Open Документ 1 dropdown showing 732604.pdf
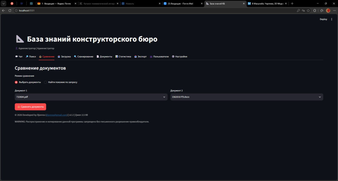Image resolution: width=338 pixels, height=181 pixels. coord(91,97)
